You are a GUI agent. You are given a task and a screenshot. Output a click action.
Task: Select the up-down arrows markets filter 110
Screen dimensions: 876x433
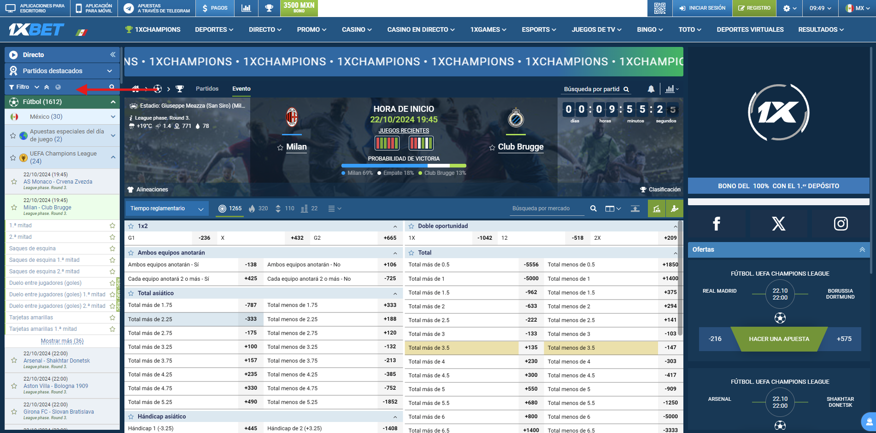pos(284,208)
